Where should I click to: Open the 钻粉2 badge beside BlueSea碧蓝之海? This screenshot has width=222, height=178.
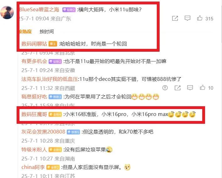(x=69, y=10)
